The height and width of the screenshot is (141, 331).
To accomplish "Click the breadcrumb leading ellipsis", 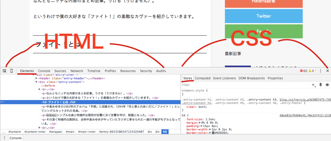I will 3,132.
